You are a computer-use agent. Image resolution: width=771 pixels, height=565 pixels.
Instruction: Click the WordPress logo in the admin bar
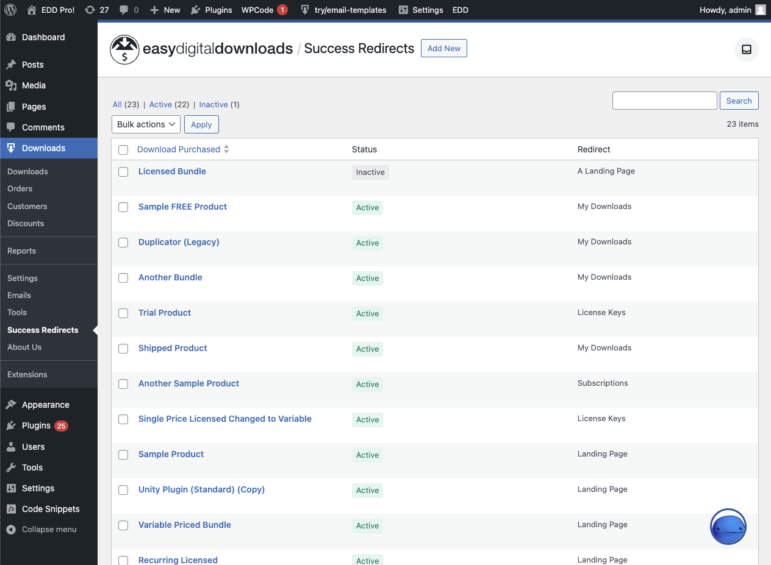(x=10, y=10)
